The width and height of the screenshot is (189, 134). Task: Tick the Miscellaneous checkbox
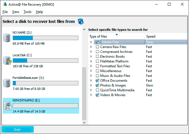click(97, 71)
